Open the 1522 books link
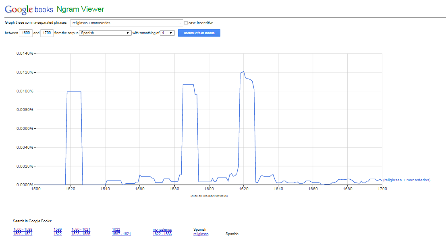Screen dimensions: 446x242 [x=57, y=234]
